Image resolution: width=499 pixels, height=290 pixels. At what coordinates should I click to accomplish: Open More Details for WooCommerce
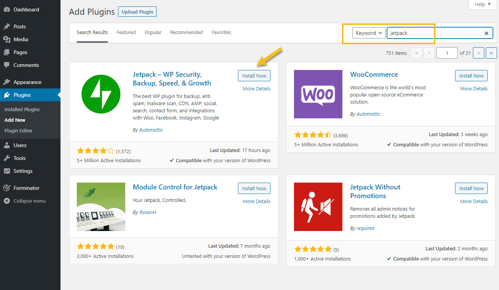474,88
